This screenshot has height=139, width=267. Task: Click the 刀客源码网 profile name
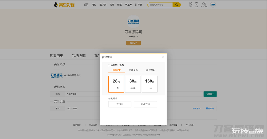coord(133,32)
